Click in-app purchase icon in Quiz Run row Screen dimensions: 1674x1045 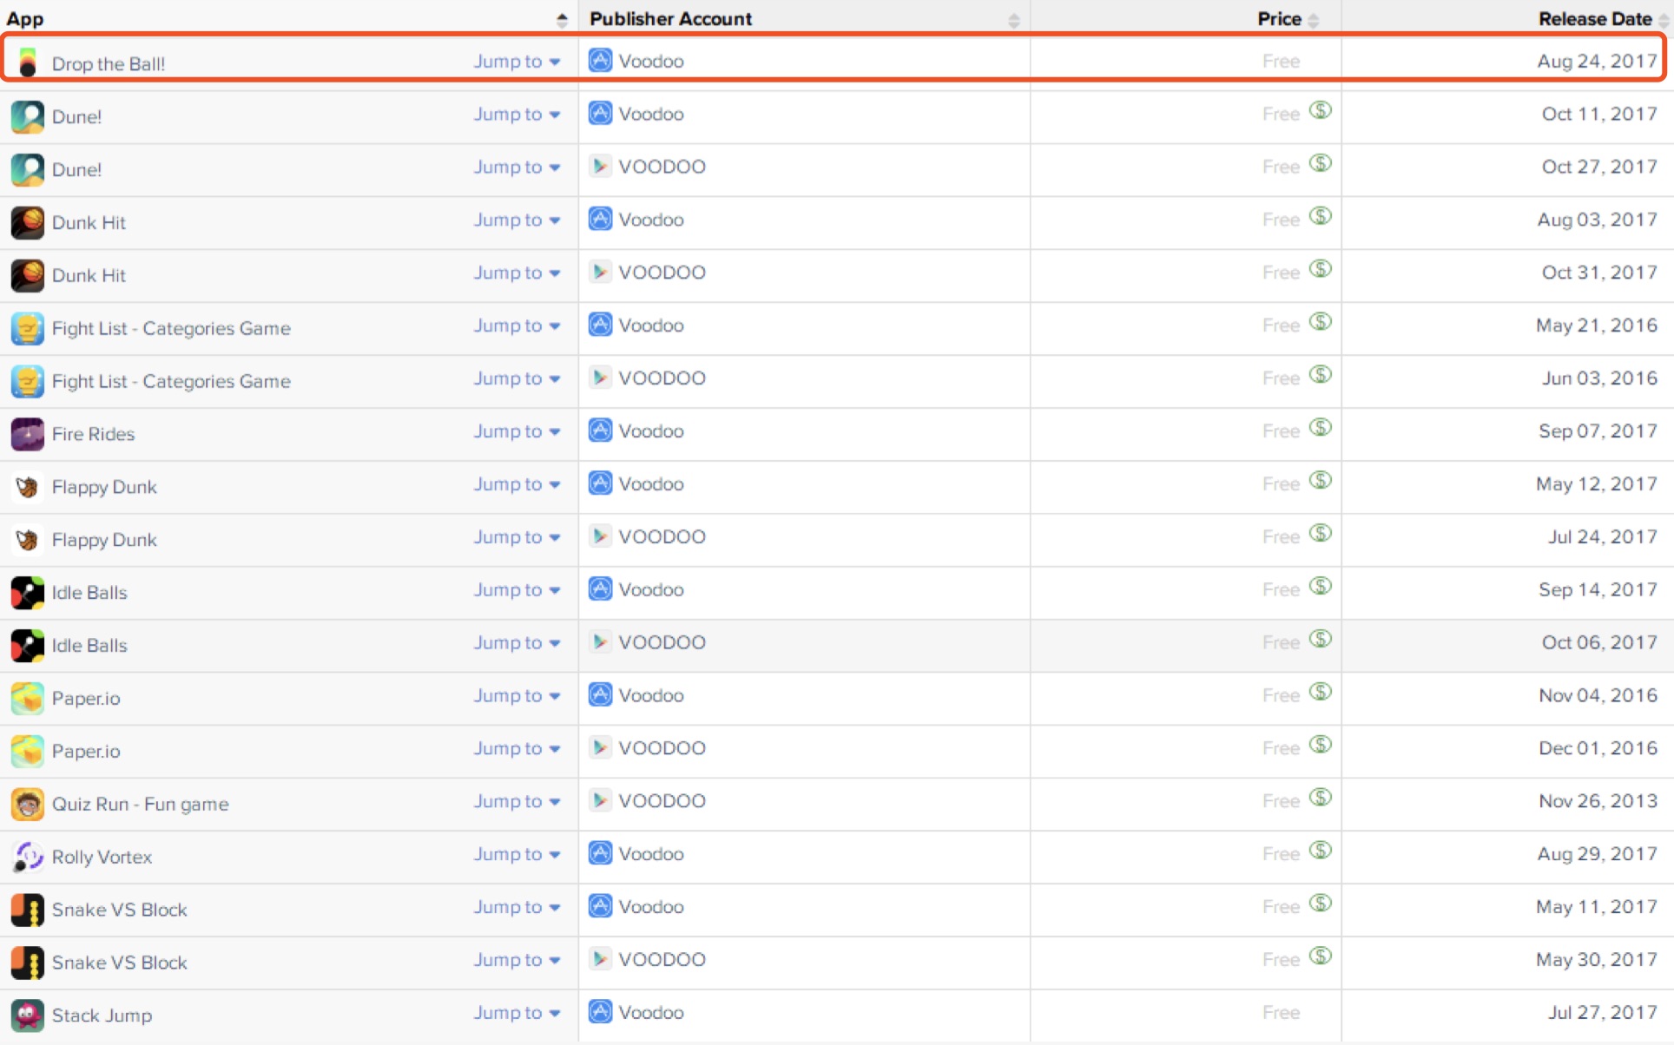[x=1320, y=798]
